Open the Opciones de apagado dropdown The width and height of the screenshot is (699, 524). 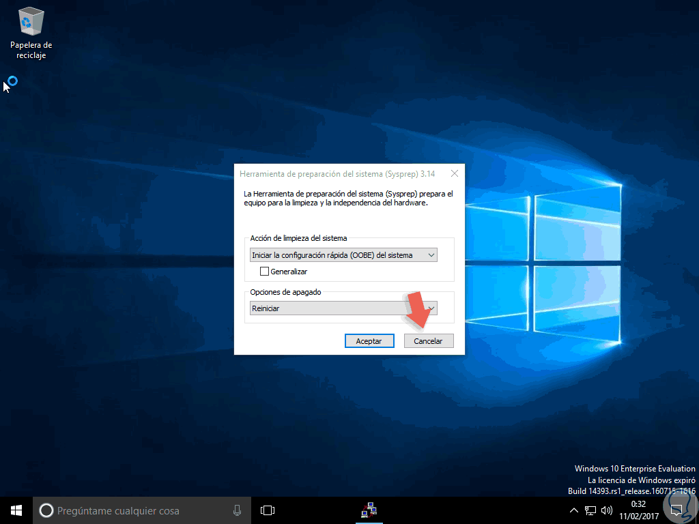tap(343, 308)
